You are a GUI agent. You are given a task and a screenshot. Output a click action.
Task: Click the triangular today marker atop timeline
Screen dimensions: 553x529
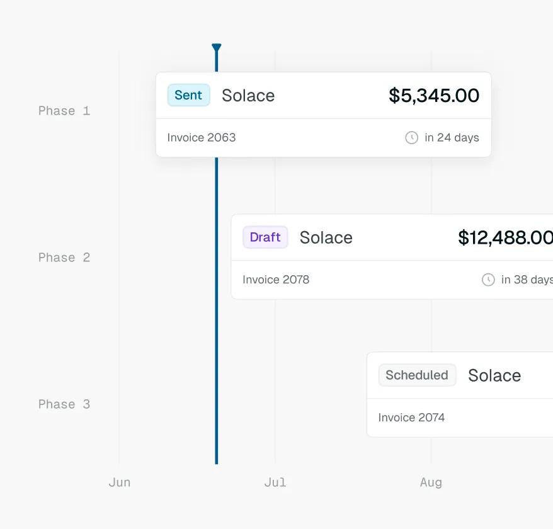click(217, 48)
